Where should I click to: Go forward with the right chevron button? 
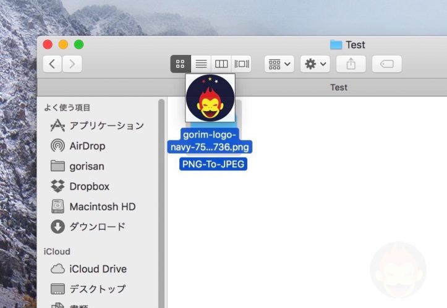click(x=72, y=64)
